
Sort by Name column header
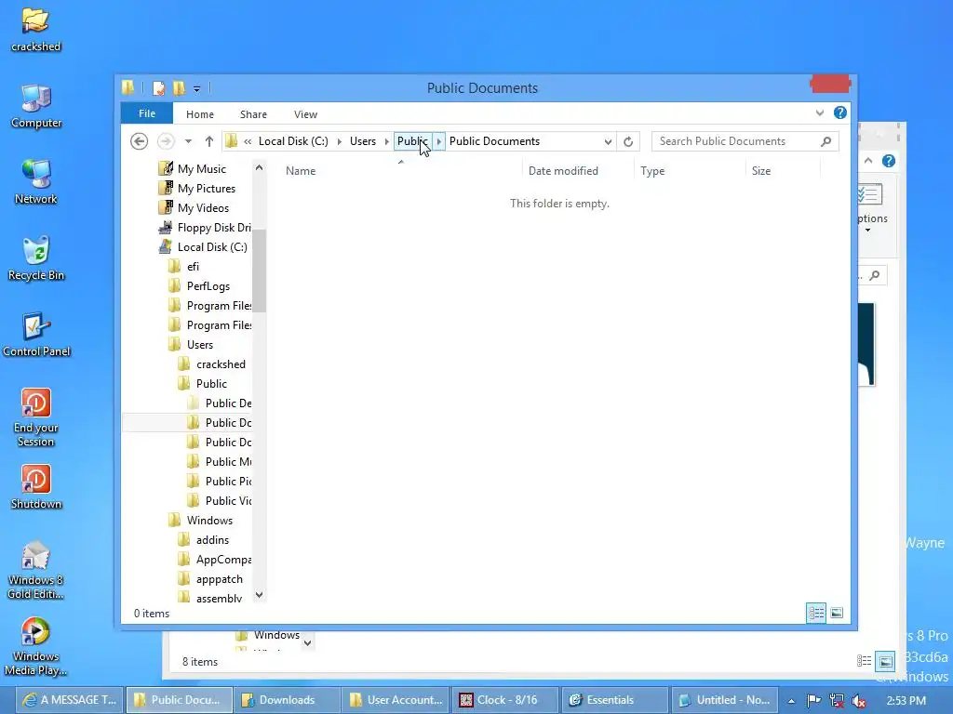[400, 171]
